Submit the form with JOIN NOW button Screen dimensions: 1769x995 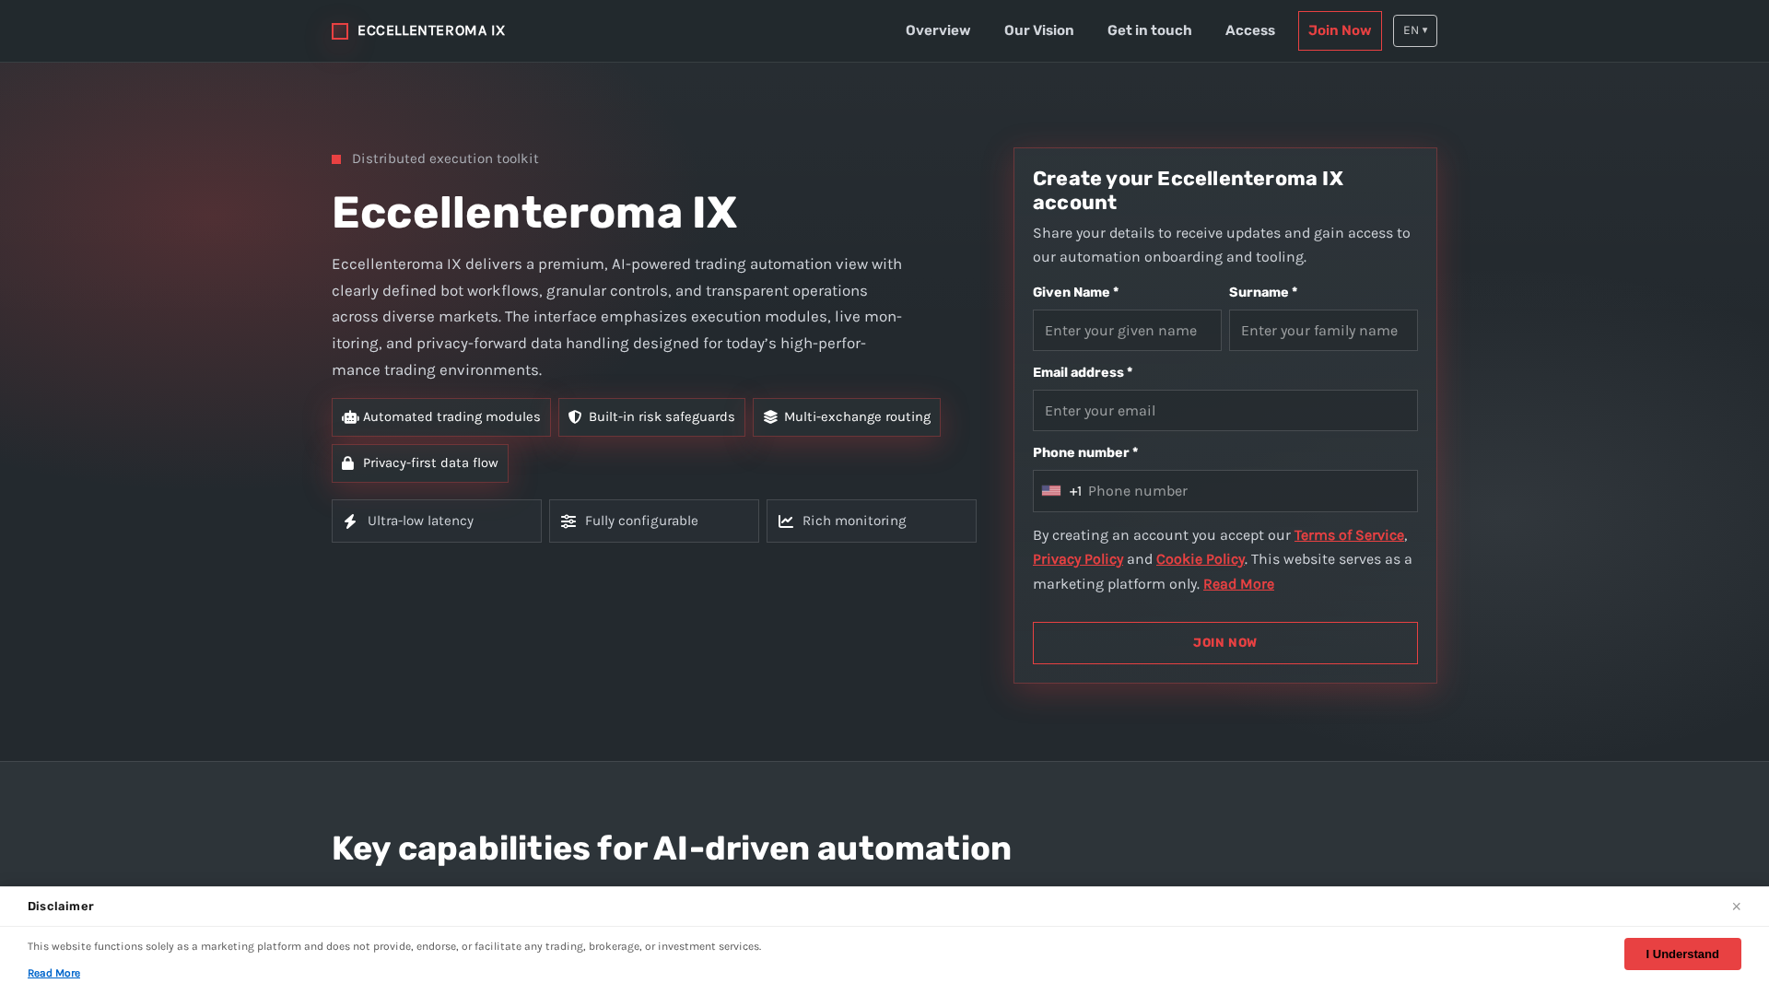(1224, 643)
